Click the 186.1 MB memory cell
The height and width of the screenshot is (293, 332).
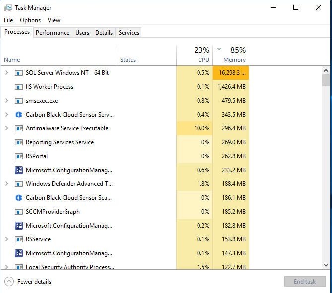(231, 198)
